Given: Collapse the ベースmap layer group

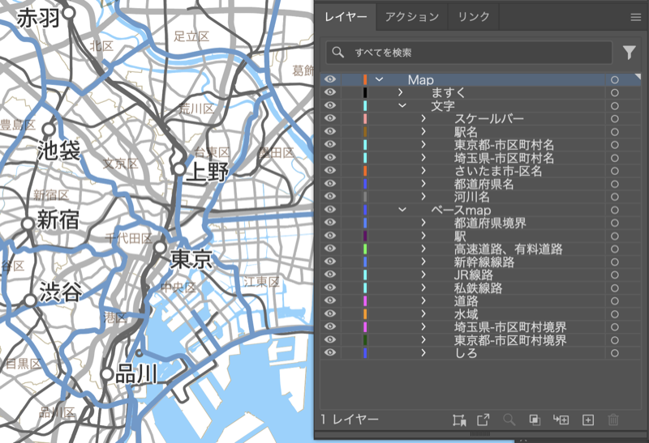Looking at the screenshot, I should tap(401, 210).
